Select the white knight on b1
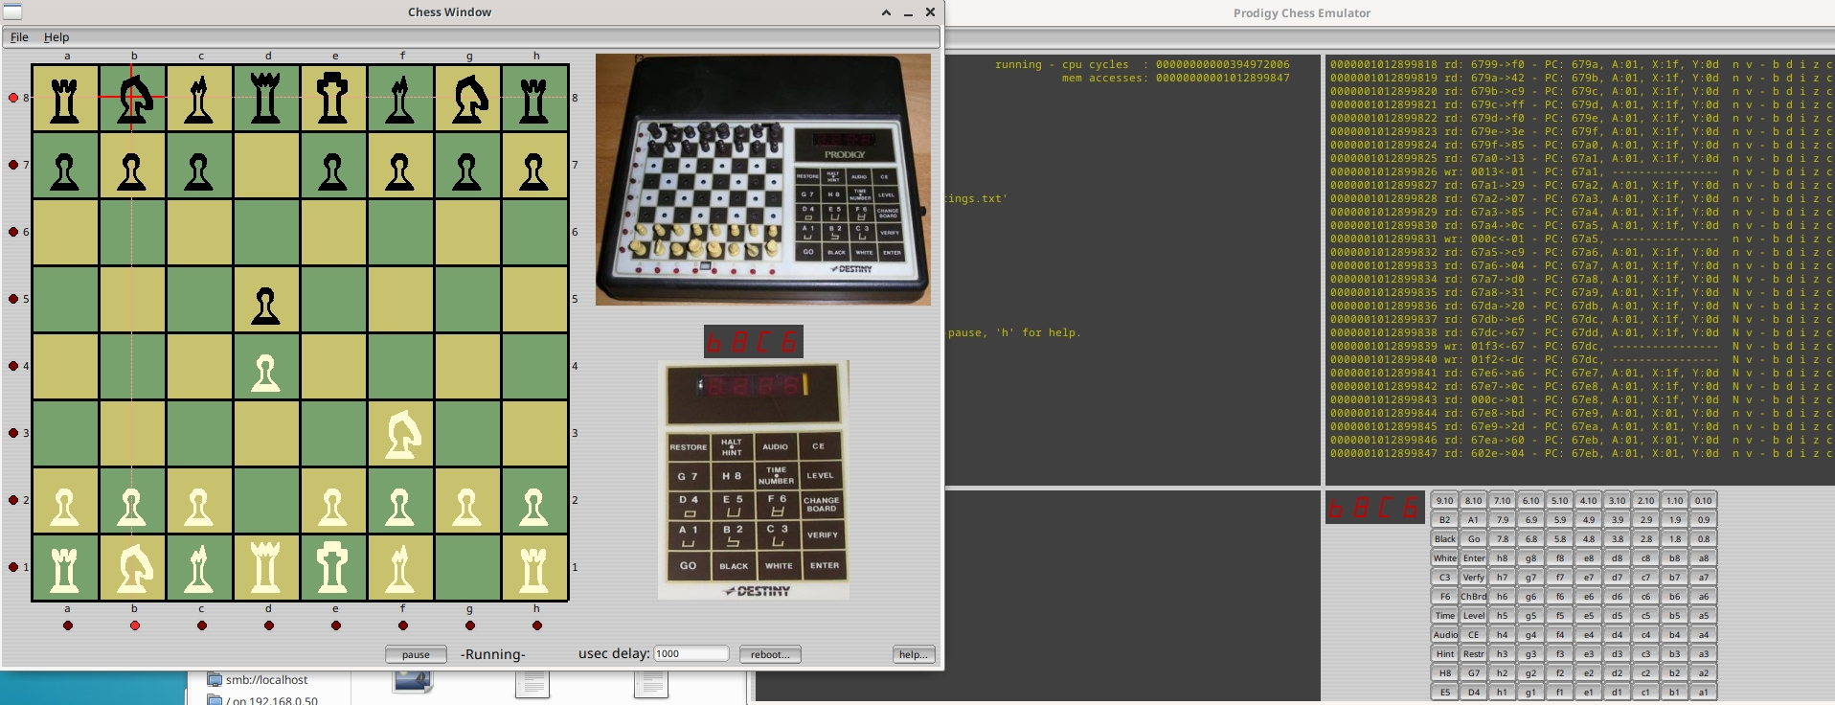The image size is (1835, 705). click(x=132, y=568)
